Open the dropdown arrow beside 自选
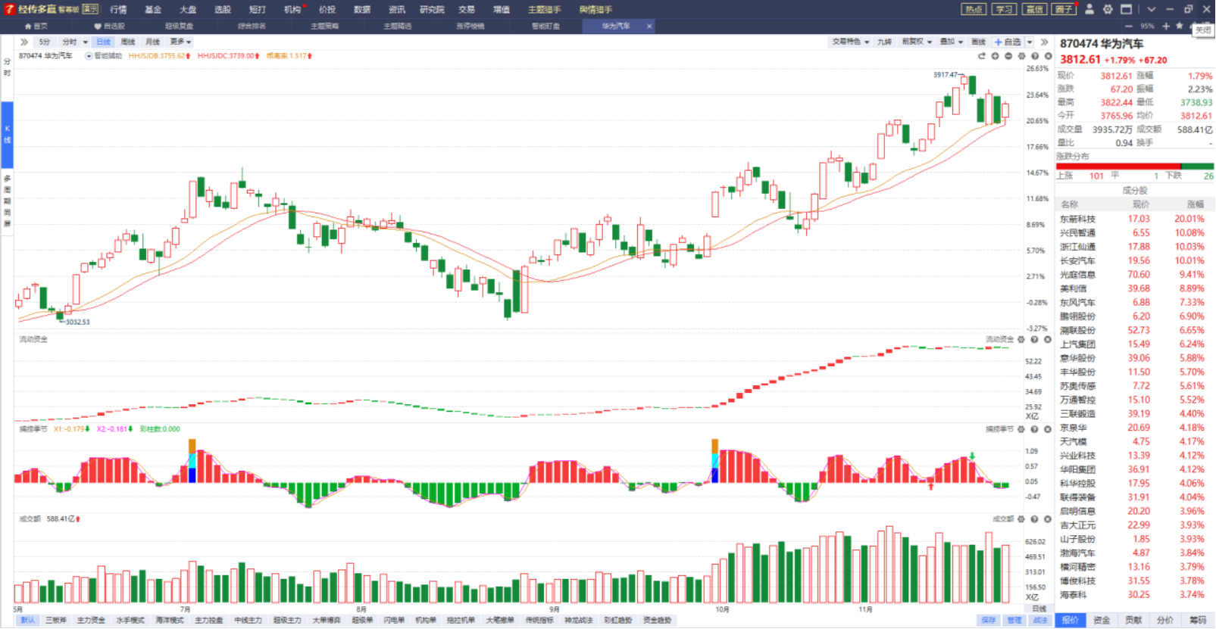Viewport: 1216px width, 629px height. tap(1029, 42)
